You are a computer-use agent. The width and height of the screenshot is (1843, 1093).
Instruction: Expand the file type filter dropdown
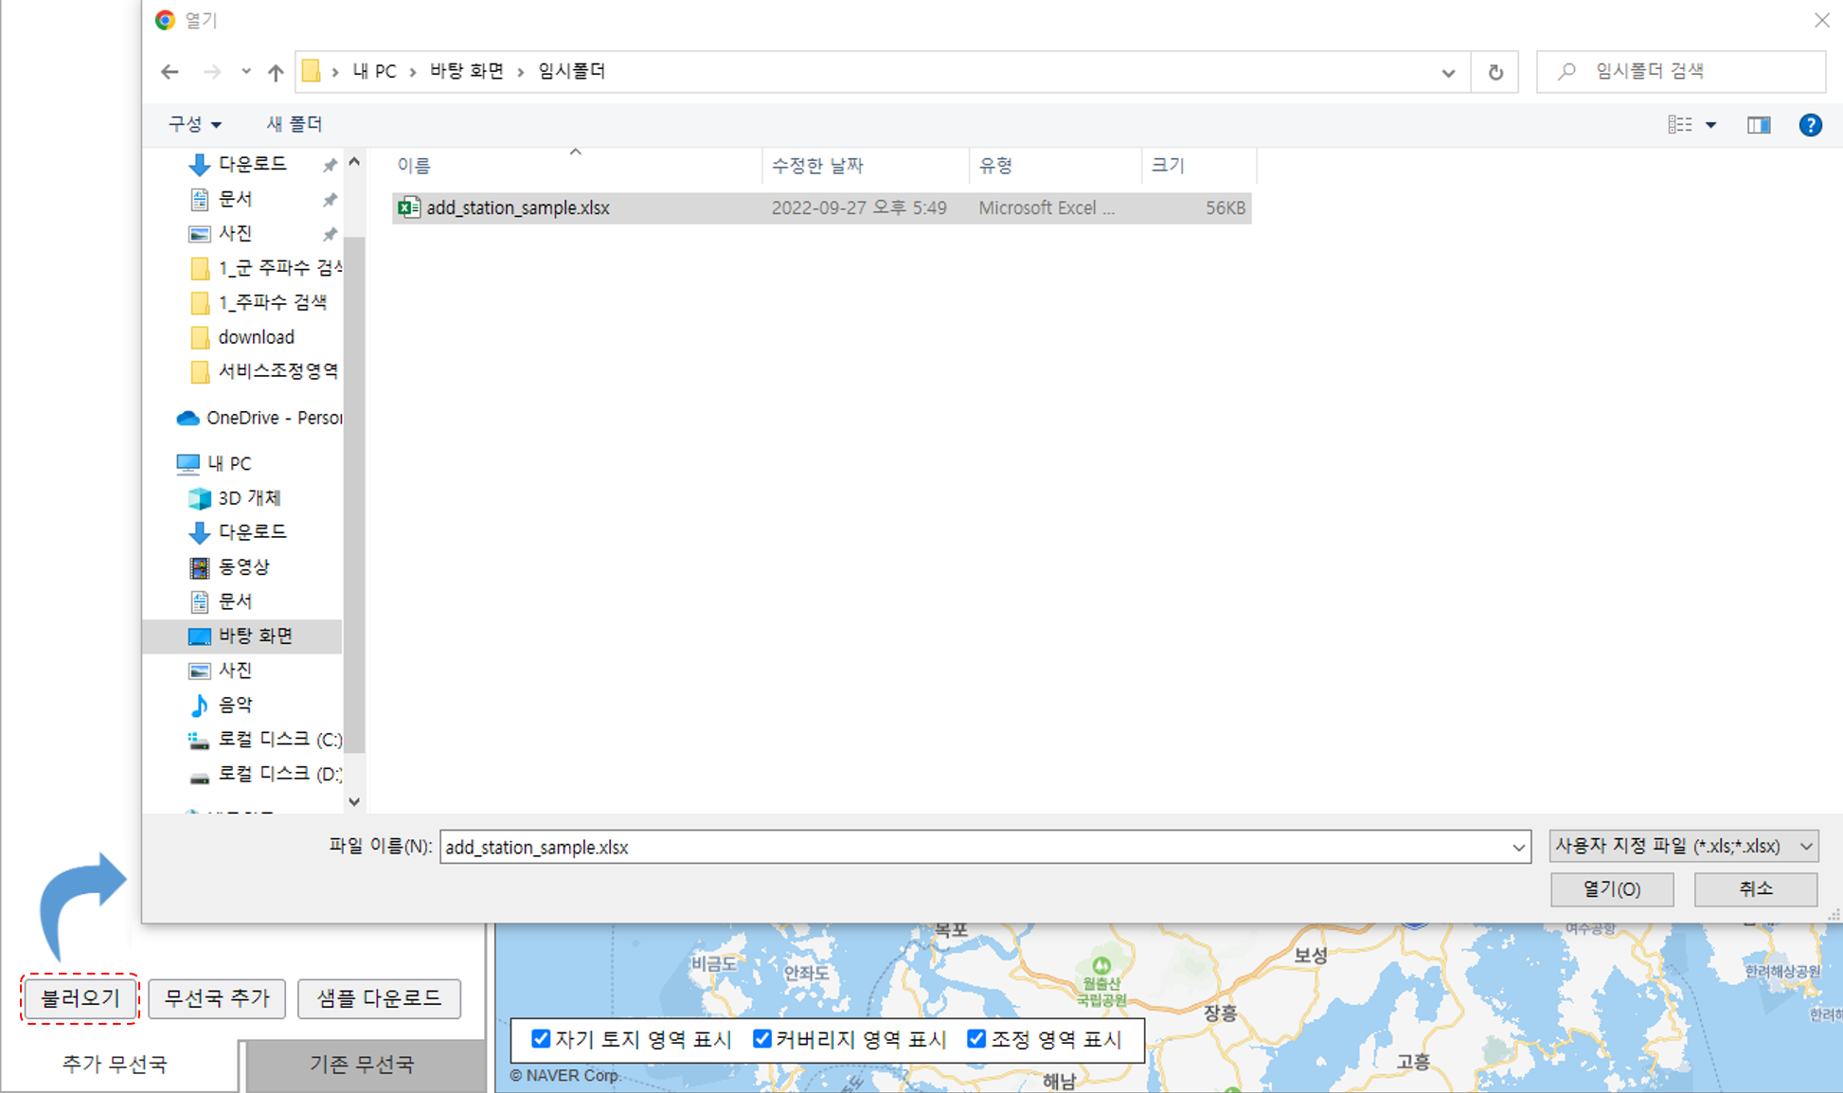coord(1684,846)
